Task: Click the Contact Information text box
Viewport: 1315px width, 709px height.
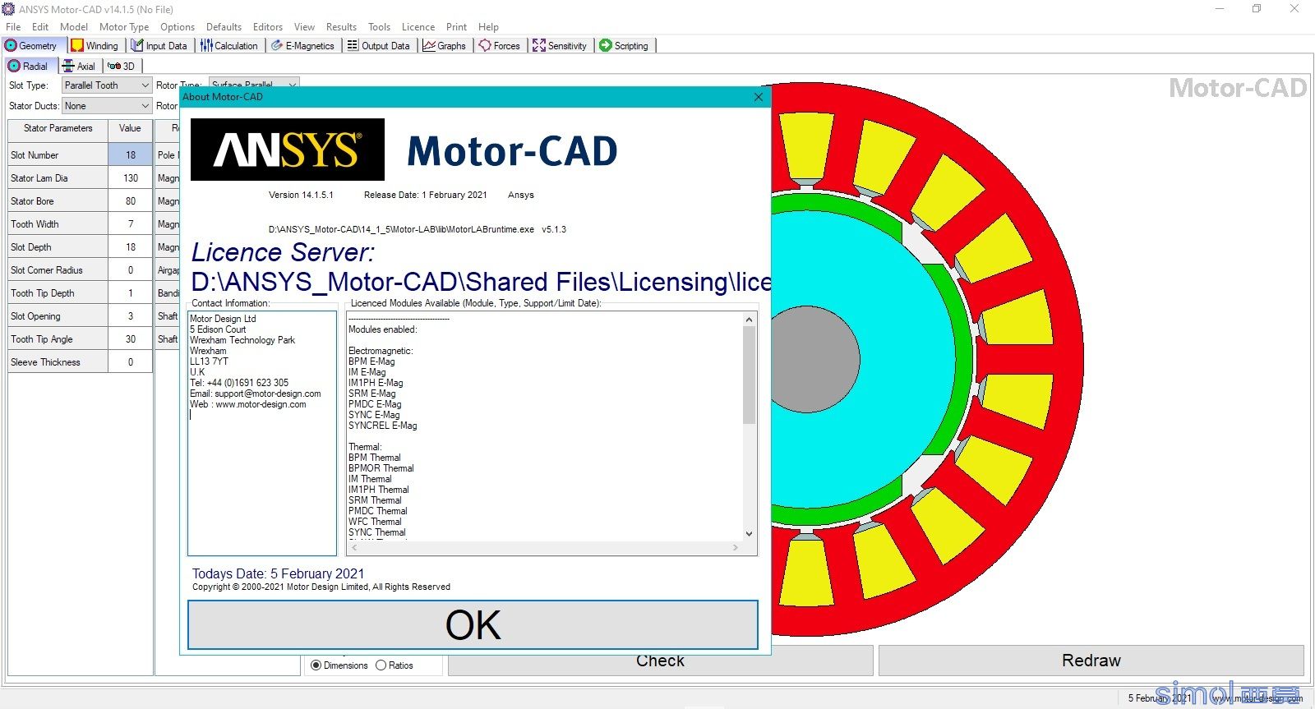Action: [262, 433]
